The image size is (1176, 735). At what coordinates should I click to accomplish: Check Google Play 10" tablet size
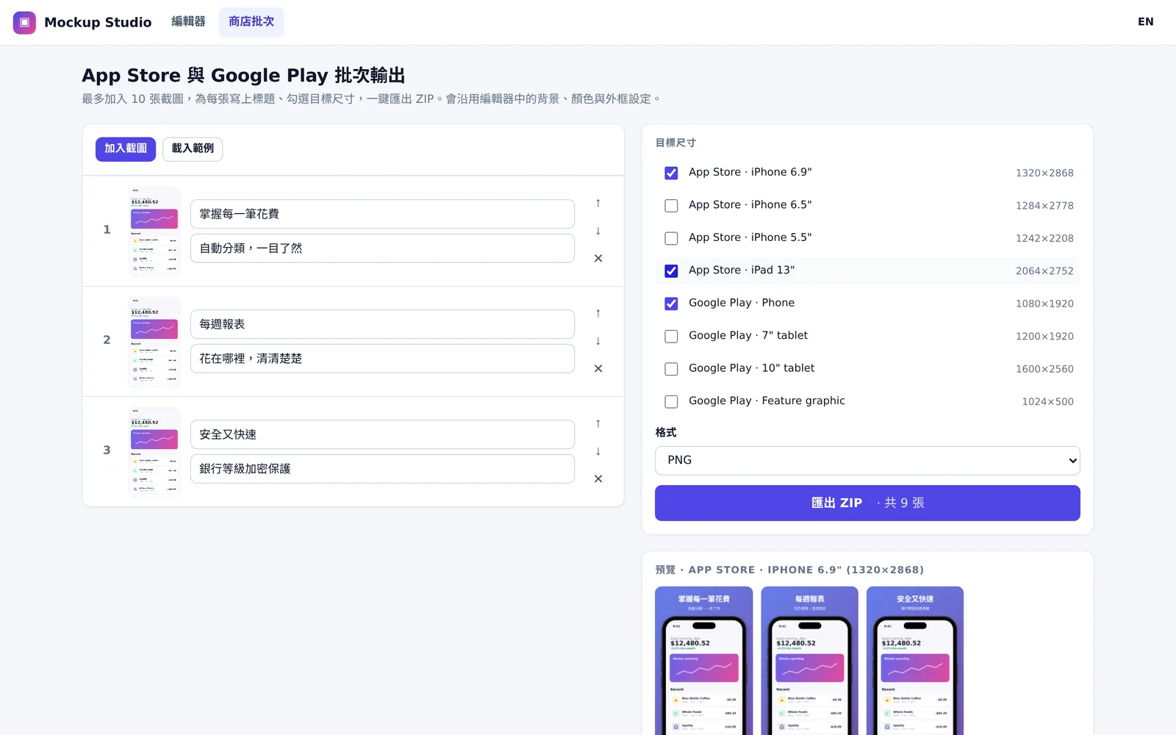(671, 369)
